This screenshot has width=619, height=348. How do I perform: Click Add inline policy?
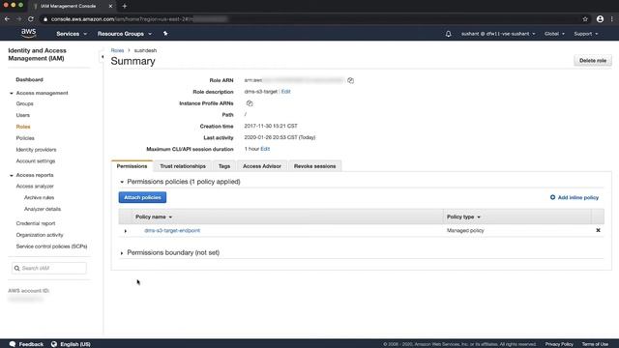pyautogui.click(x=575, y=197)
